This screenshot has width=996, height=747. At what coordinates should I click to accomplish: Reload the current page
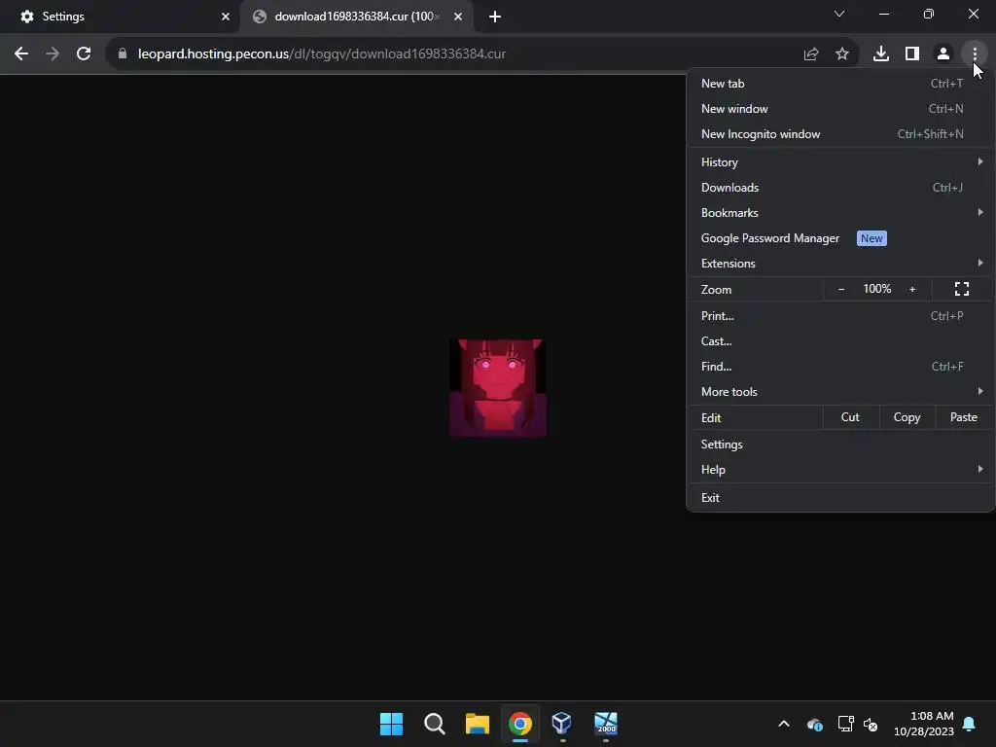84,54
